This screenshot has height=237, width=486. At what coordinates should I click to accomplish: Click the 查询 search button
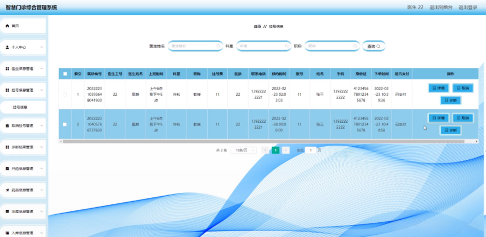click(374, 46)
